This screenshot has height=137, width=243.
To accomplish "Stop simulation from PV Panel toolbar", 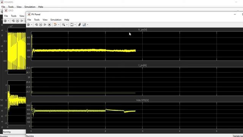I will [x=49, y=24].
